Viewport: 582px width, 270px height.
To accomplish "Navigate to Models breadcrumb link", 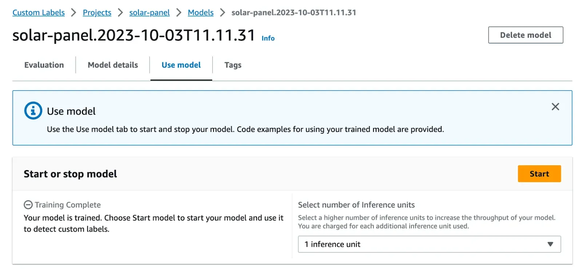I will pos(200,12).
